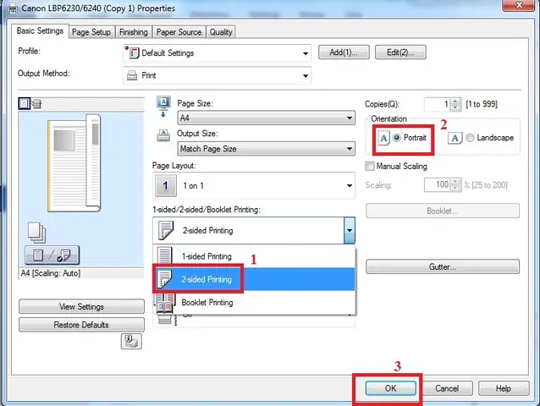The width and height of the screenshot is (540, 406).
Task: Confirm with the OK button
Action: tap(390, 388)
